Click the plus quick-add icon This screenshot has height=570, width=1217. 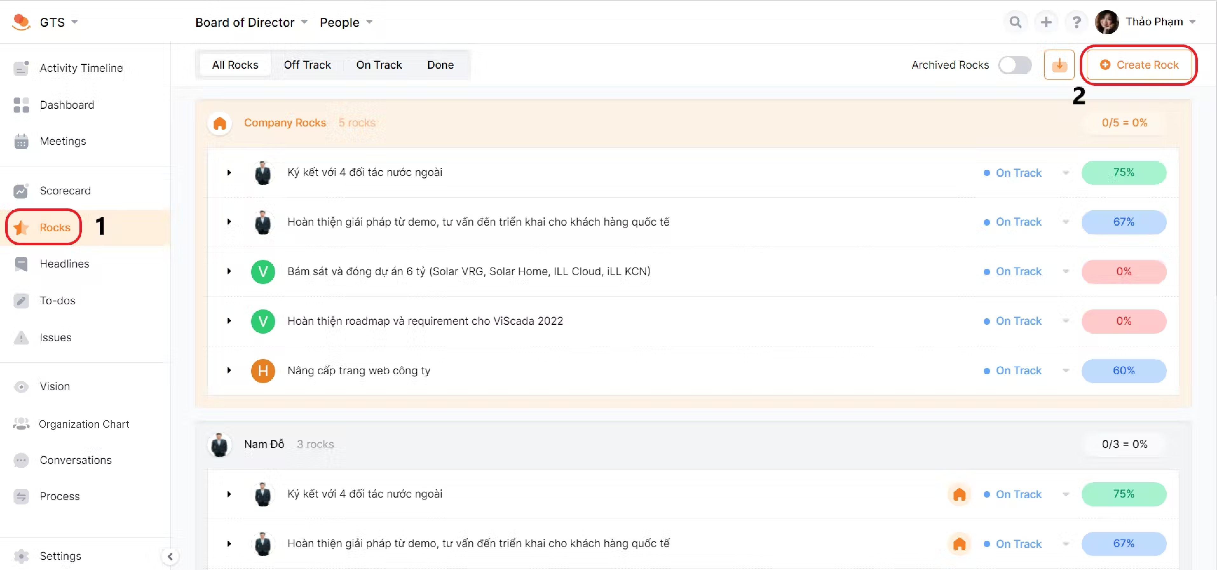[1045, 22]
